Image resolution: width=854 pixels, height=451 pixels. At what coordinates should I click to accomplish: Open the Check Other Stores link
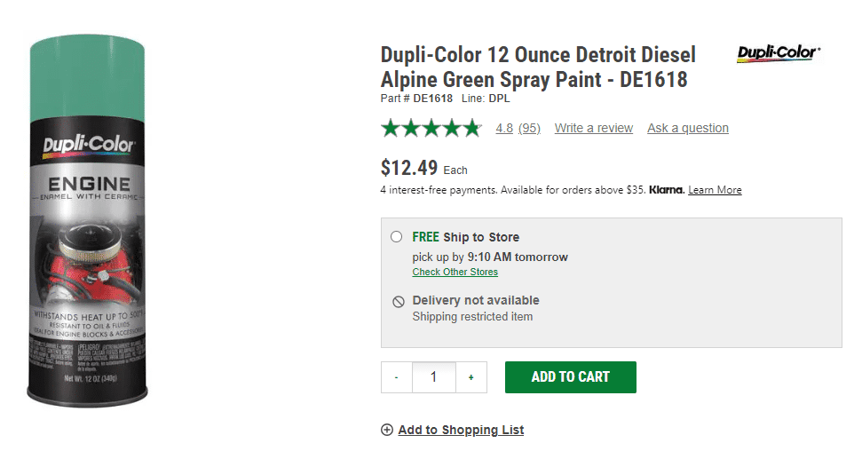coord(455,272)
